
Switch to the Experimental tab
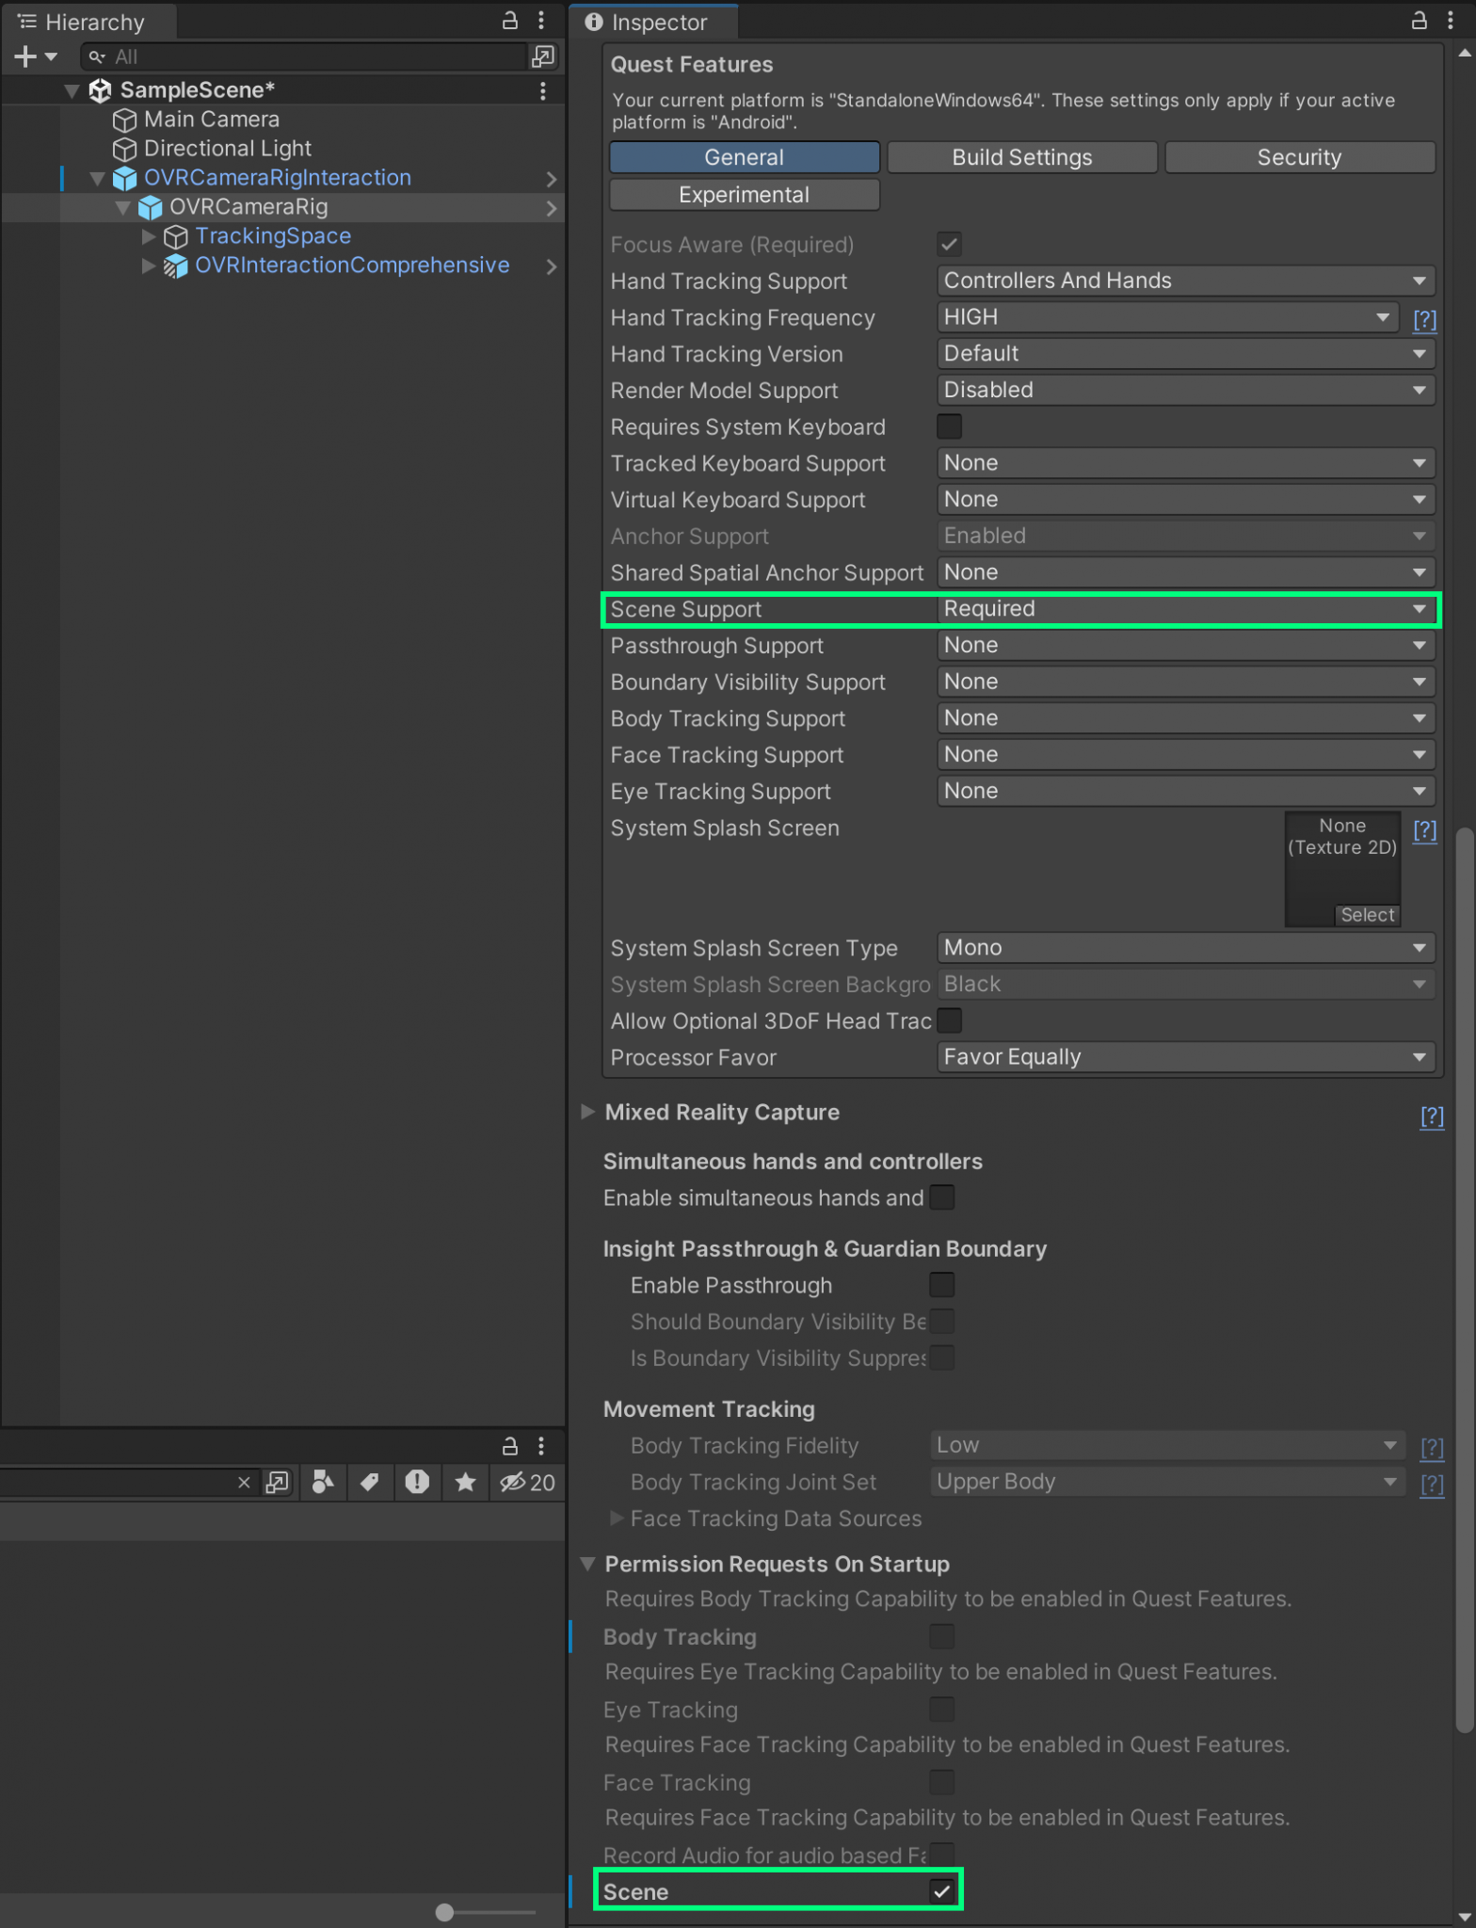pyautogui.click(x=744, y=195)
